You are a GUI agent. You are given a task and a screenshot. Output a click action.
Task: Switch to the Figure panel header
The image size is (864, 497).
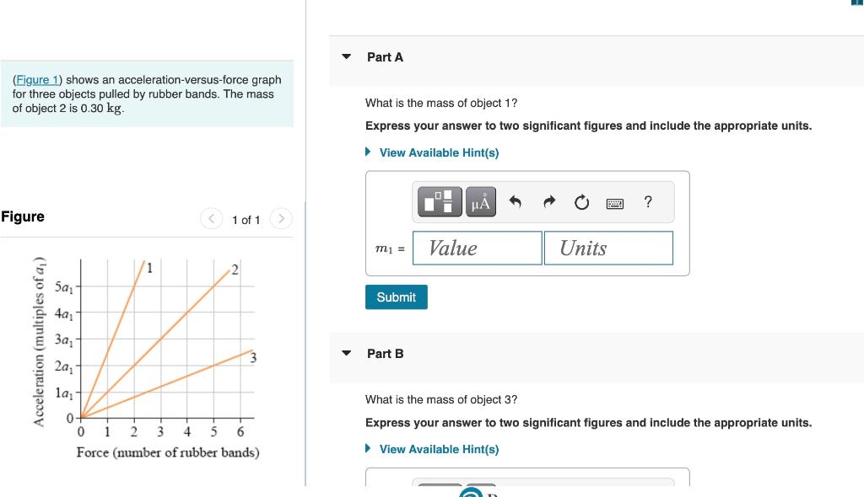pyautogui.click(x=22, y=216)
